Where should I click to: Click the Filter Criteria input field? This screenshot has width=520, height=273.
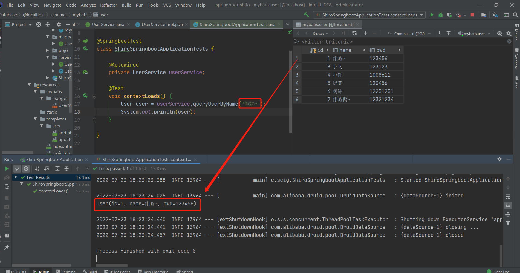click(402, 42)
